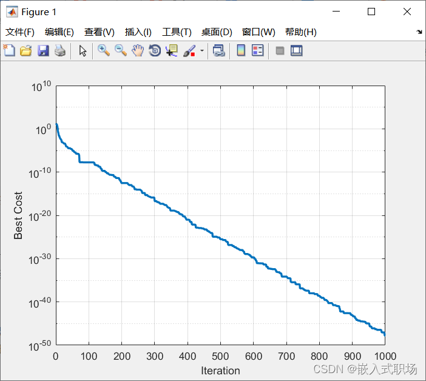
Task: Open the 插入(I) menu
Action: 138,32
